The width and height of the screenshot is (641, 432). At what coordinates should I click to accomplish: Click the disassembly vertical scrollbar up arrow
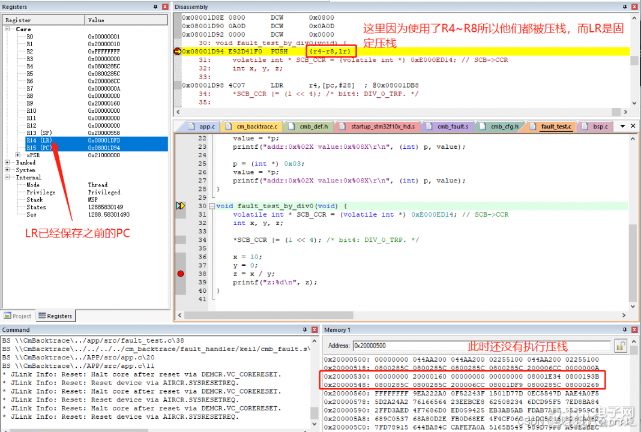coord(634,17)
